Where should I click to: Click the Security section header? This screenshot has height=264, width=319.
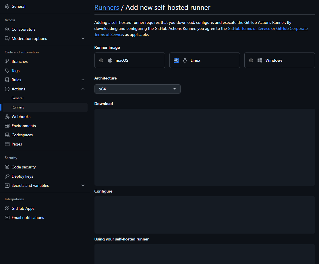[11, 158]
